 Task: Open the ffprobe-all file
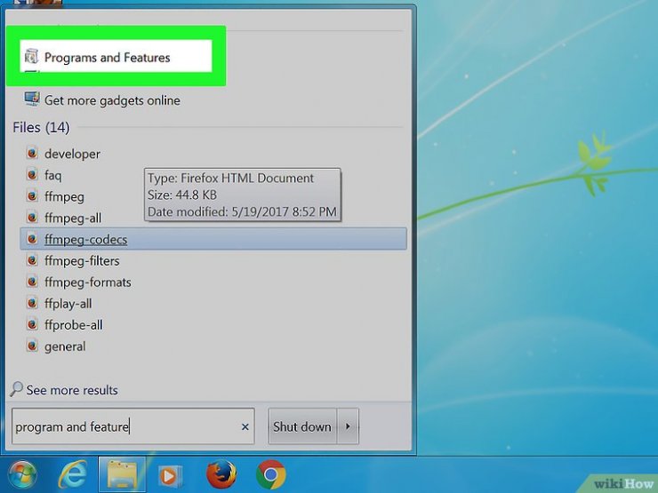pos(74,325)
